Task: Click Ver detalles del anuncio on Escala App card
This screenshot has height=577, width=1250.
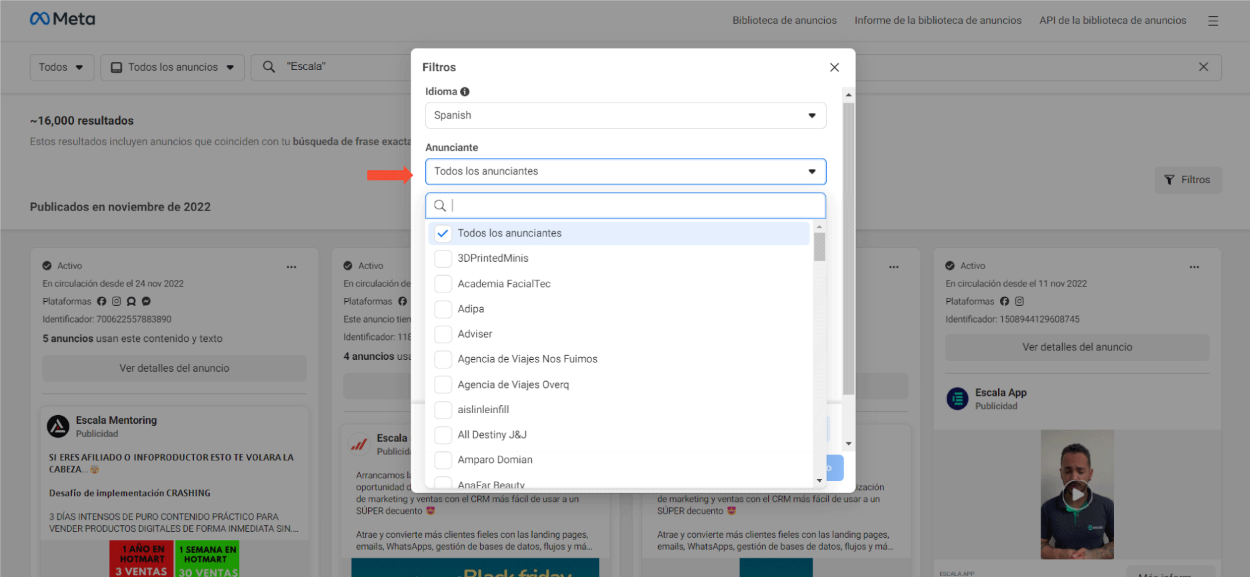Action: (x=1077, y=347)
